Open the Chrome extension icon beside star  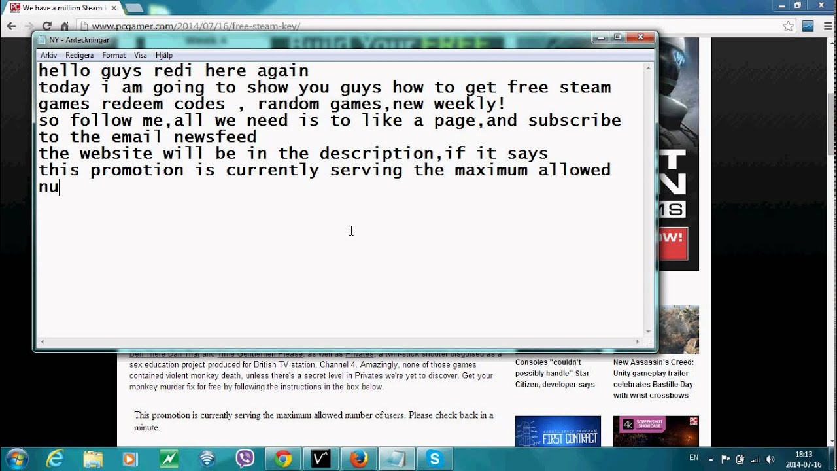[808, 26]
